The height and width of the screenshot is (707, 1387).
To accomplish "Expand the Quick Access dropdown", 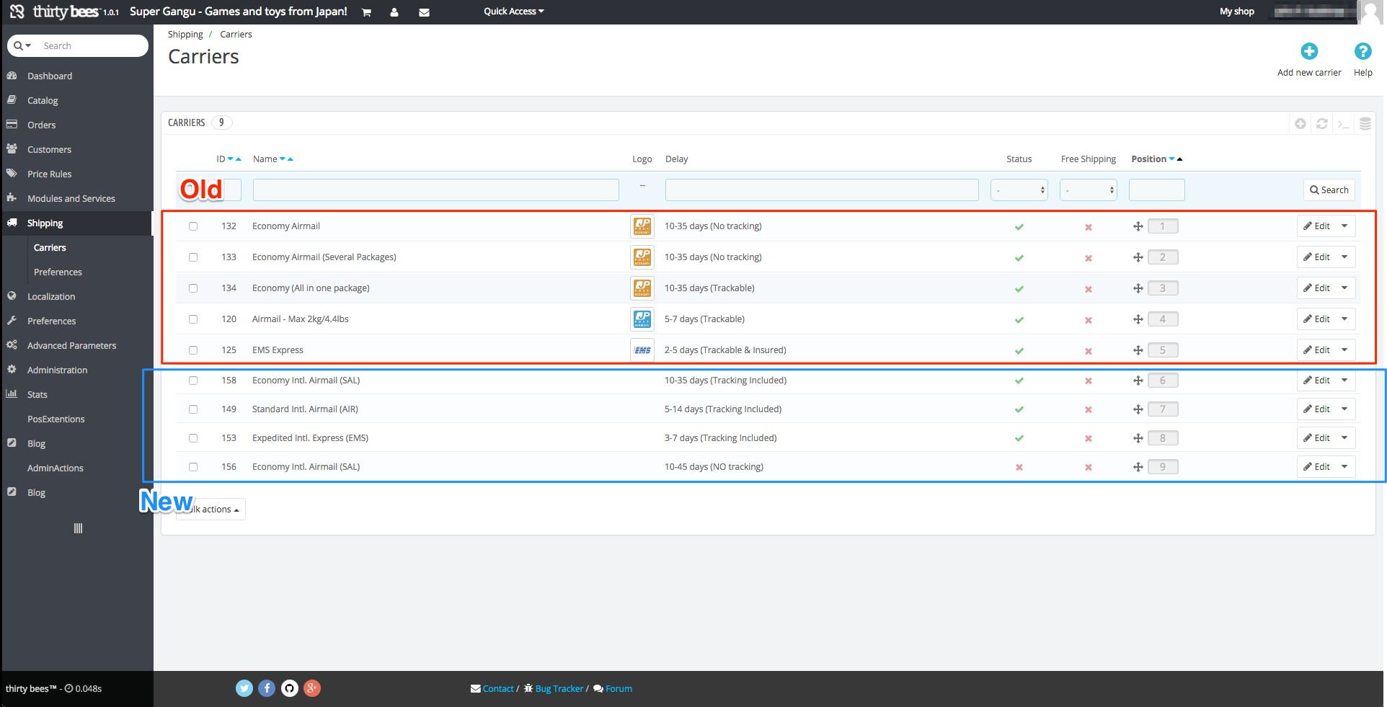I will [513, 12].
